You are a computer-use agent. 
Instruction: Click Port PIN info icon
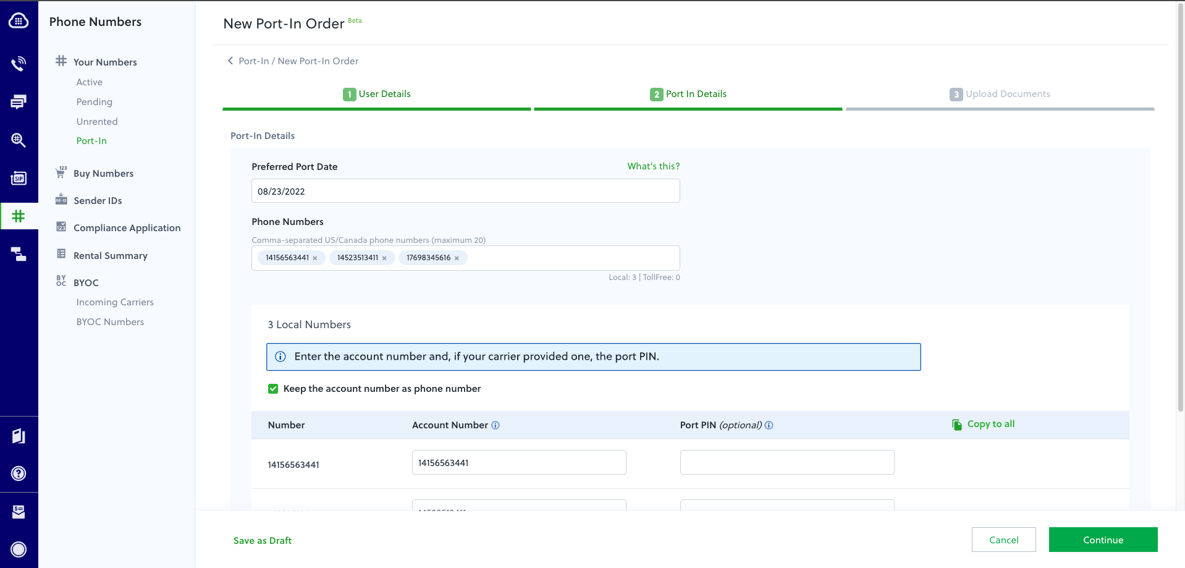click(x=769, y=425)
